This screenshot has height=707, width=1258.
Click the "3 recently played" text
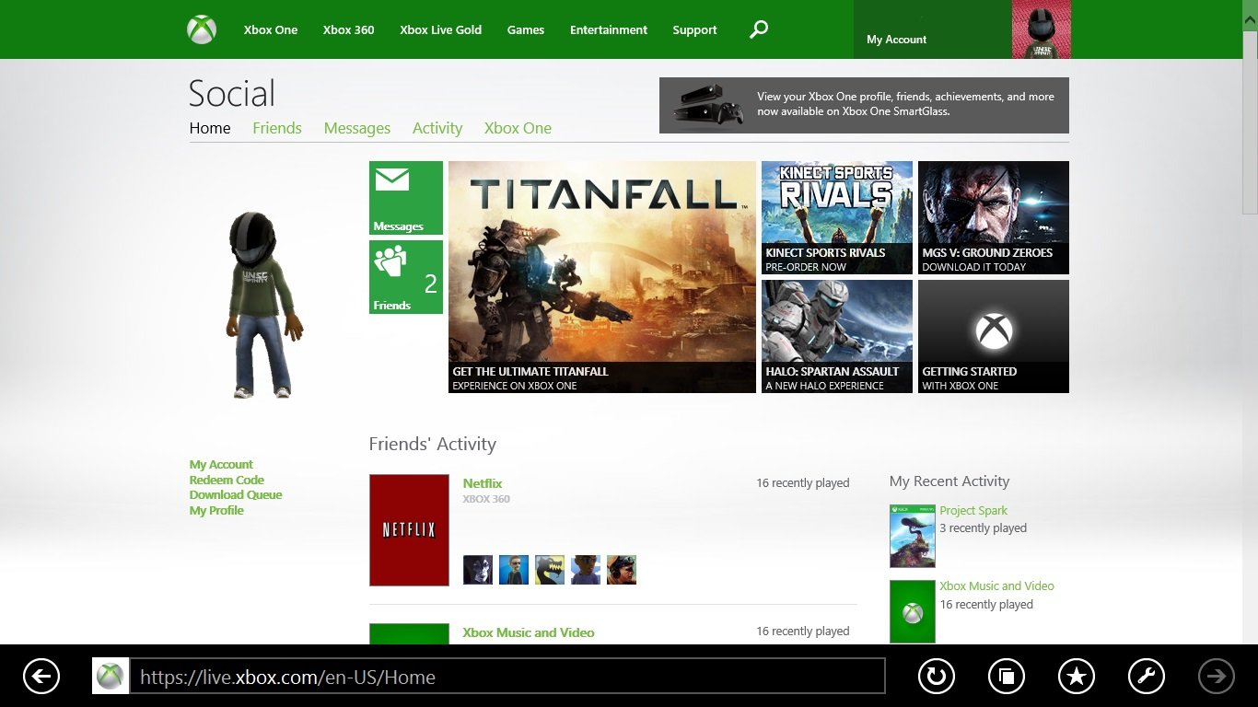pos(983,528)
